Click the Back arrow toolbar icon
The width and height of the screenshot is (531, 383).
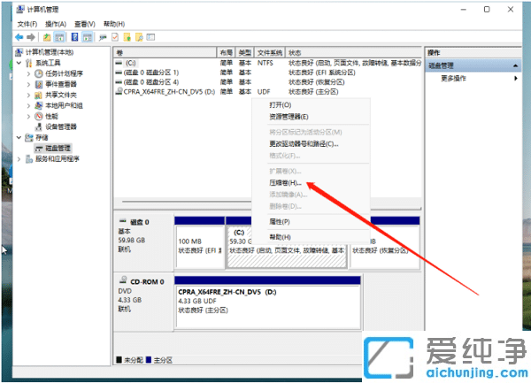[19, 37]
